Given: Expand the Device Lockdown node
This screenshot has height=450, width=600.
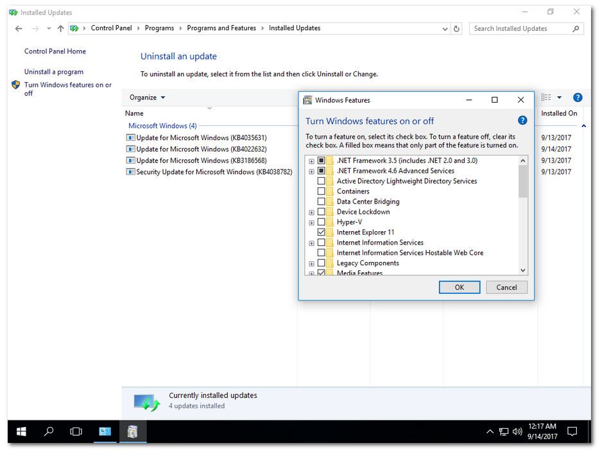Looking at the screenshot, I should (x=311, y=212).
